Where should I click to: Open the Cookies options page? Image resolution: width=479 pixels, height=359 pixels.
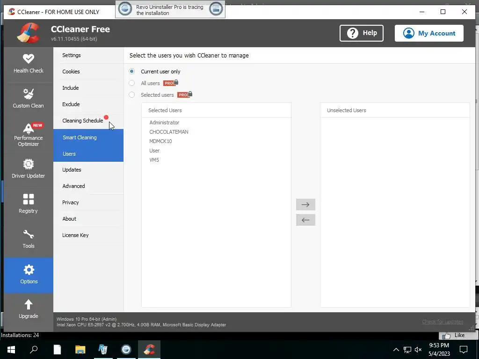[88, 72]
